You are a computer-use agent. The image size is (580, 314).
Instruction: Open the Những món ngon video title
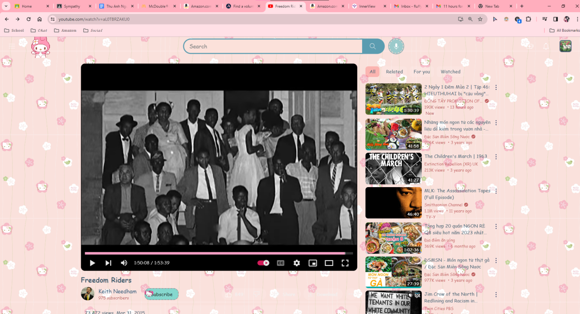(x=457, y=126)
